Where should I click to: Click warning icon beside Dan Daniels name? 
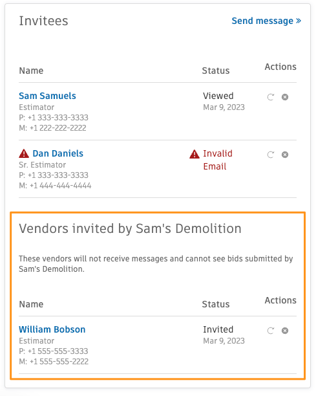pyautogui.click(x=24, y=153)
